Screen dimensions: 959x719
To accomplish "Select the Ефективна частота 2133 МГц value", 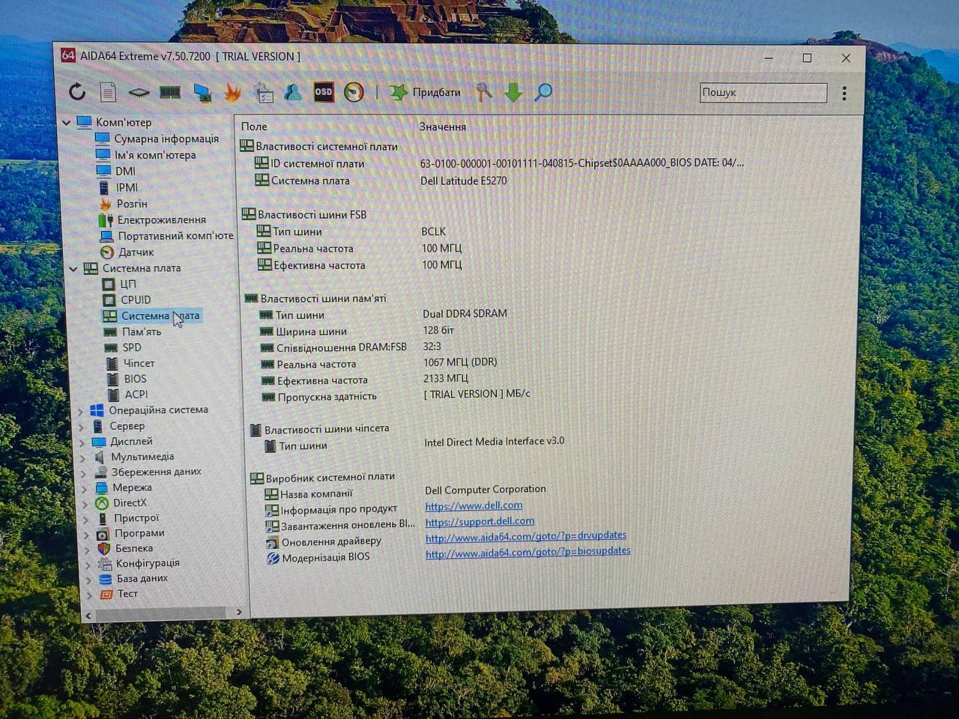I will point(445,379).
